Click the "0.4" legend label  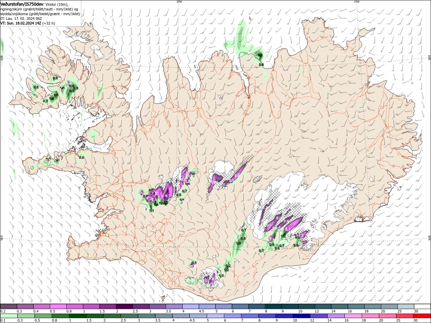point(36,311)
